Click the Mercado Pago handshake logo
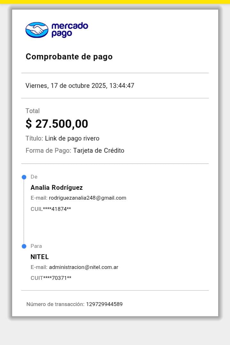Screen dimensions: 230x345 click(37, 30)
